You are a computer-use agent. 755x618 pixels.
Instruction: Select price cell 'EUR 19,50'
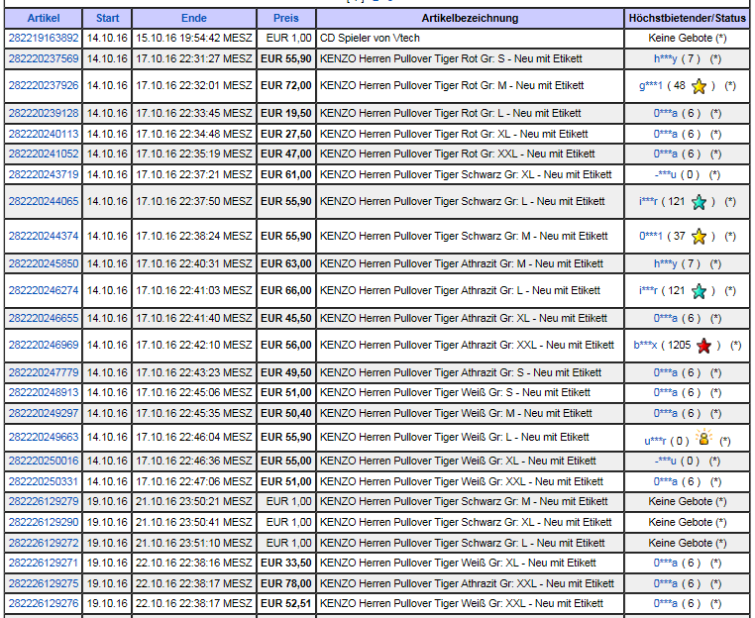pos(286,114)
